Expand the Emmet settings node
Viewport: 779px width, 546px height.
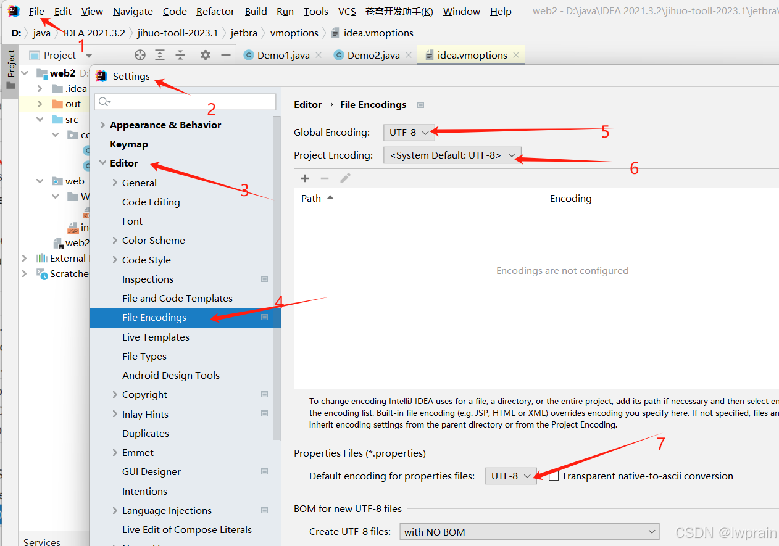click(x=115, y=452)
